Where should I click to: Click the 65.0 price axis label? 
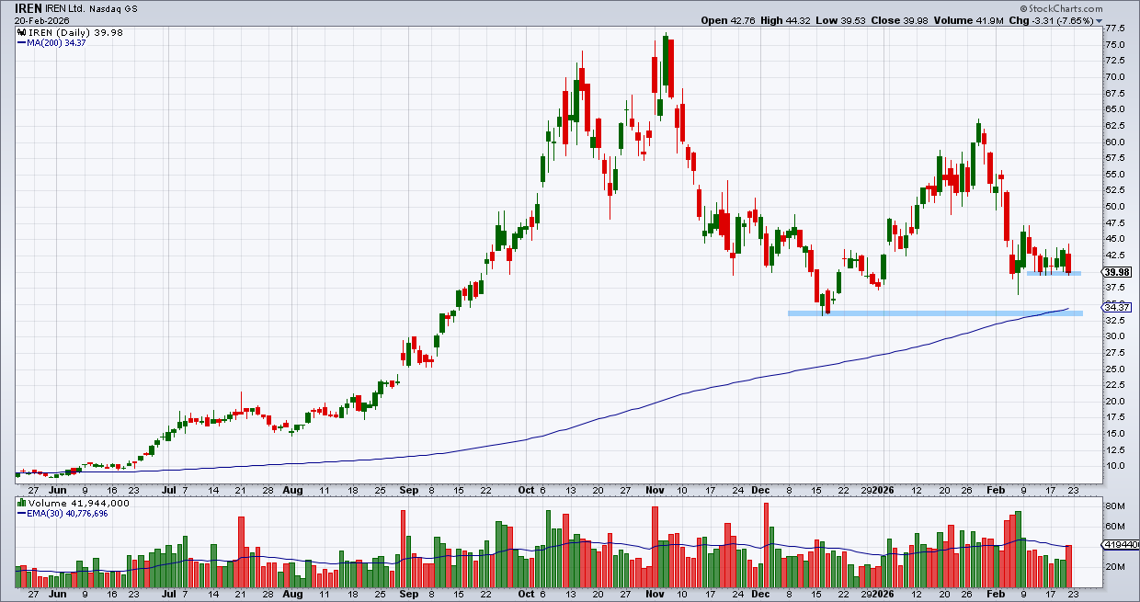coord(1116,109)
